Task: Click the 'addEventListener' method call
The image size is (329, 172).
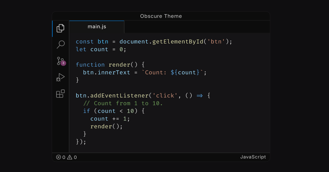Action: 119,96
